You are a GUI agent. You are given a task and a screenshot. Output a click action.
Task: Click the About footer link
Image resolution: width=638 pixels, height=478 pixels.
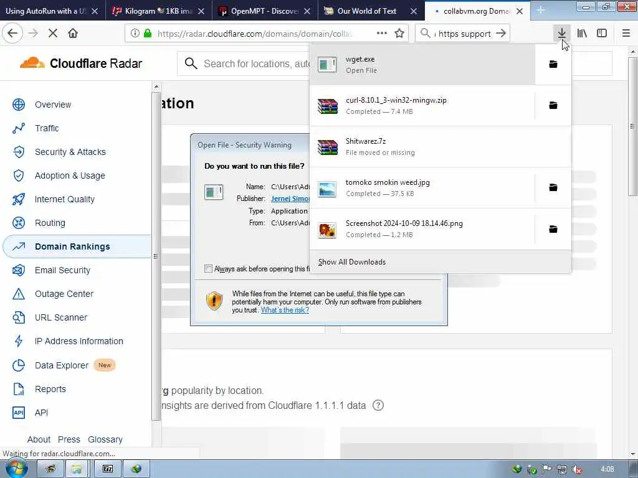(x=39, y=439)
